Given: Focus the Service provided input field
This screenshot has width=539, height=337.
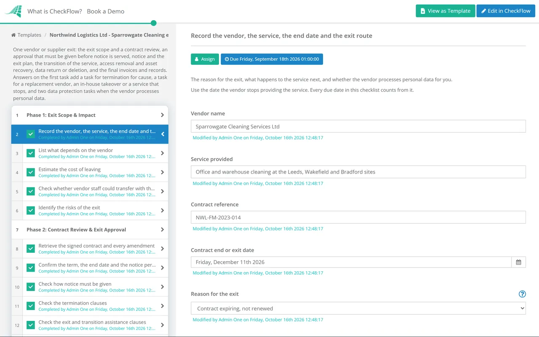Looking at the screenshot, I should 358,172.
